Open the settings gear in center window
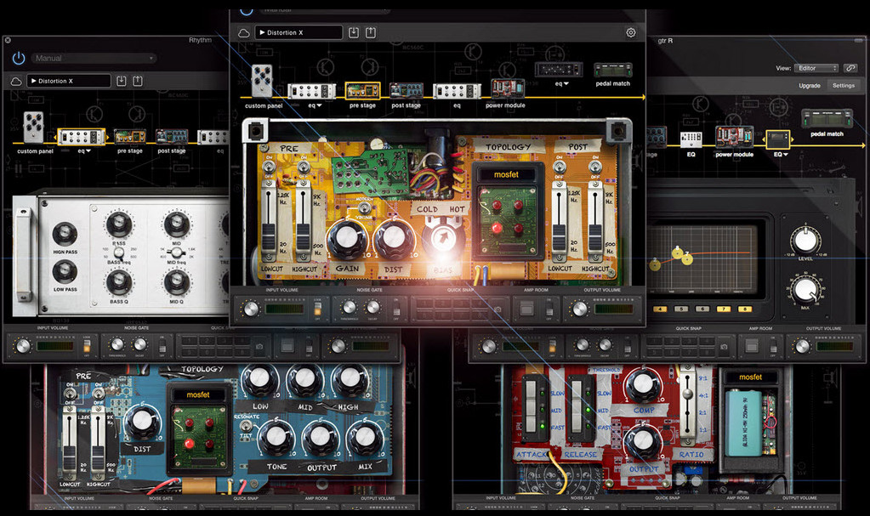This screenshot has width=870, height=516. coord(631,33)
